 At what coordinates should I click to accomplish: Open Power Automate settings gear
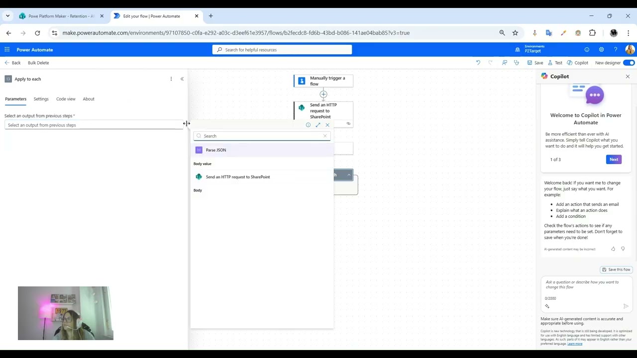pos(601,50)
